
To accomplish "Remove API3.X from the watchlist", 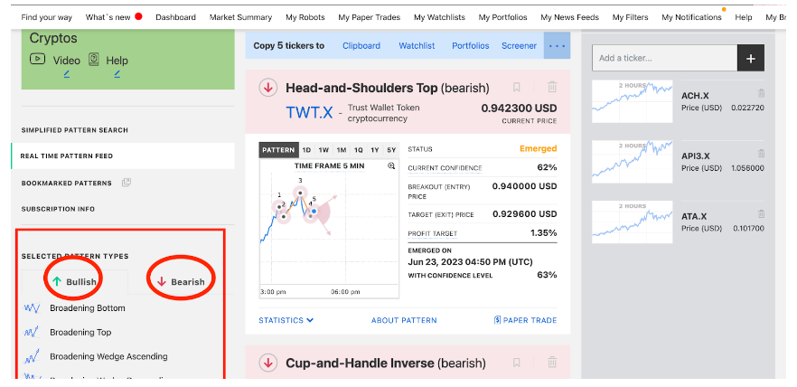I will pyautogui.click(x=761, y=153).
